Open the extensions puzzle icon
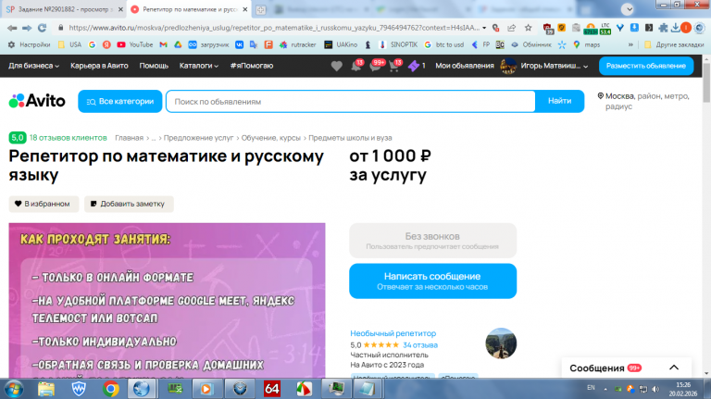The height and width of the screenshot is (399, 711). point(663,28)
